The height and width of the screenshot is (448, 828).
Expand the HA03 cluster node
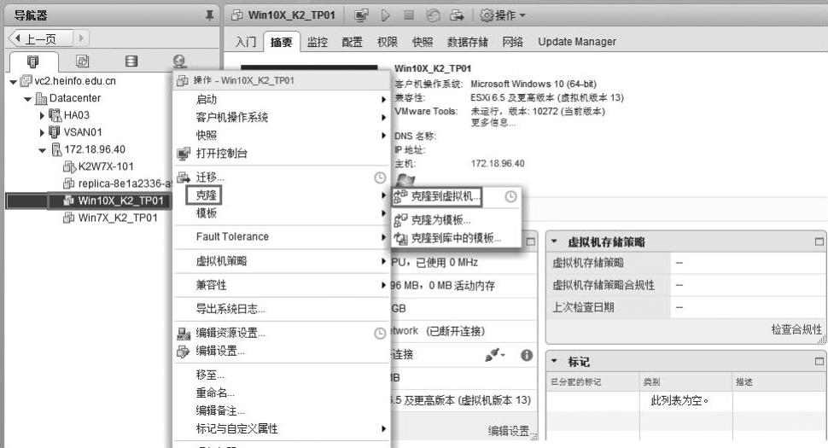click(x=42, y=115)
